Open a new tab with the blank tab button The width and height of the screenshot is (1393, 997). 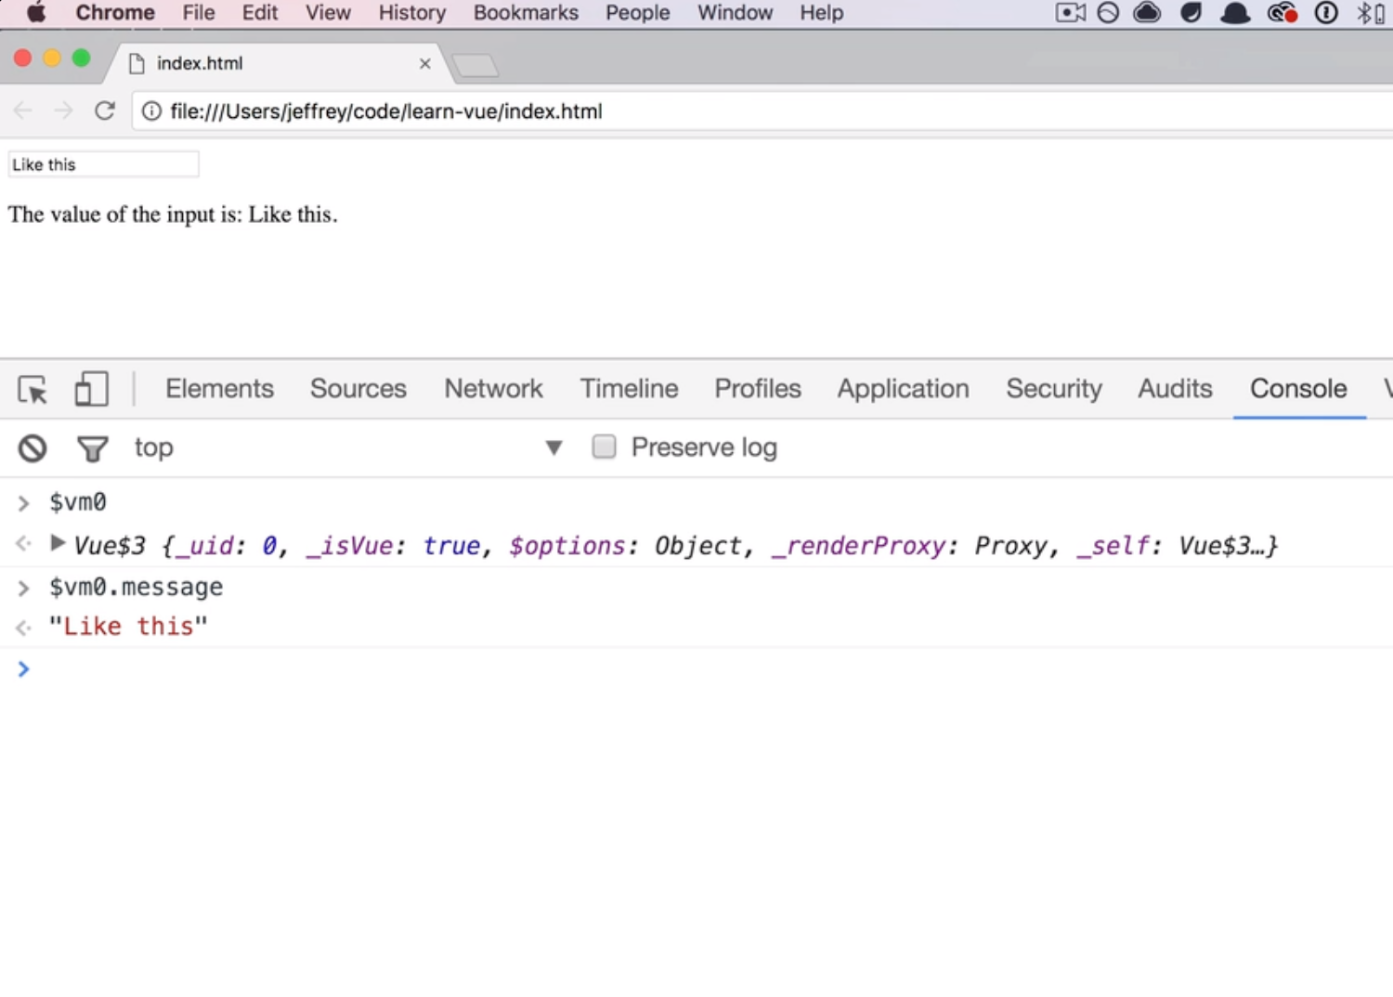tap(475, 65)
